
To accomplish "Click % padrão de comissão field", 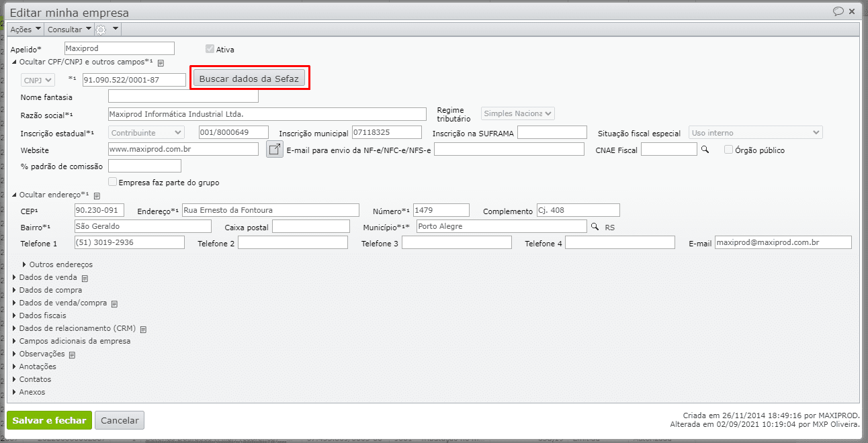I will 144,166.
